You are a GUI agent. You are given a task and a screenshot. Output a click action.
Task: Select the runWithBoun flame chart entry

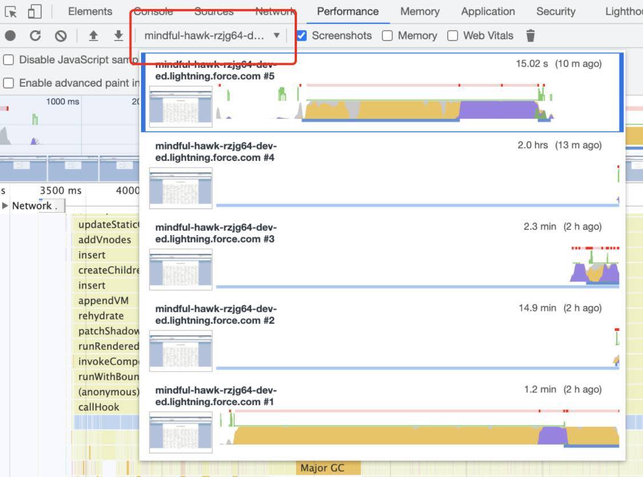tap(106, 377)
